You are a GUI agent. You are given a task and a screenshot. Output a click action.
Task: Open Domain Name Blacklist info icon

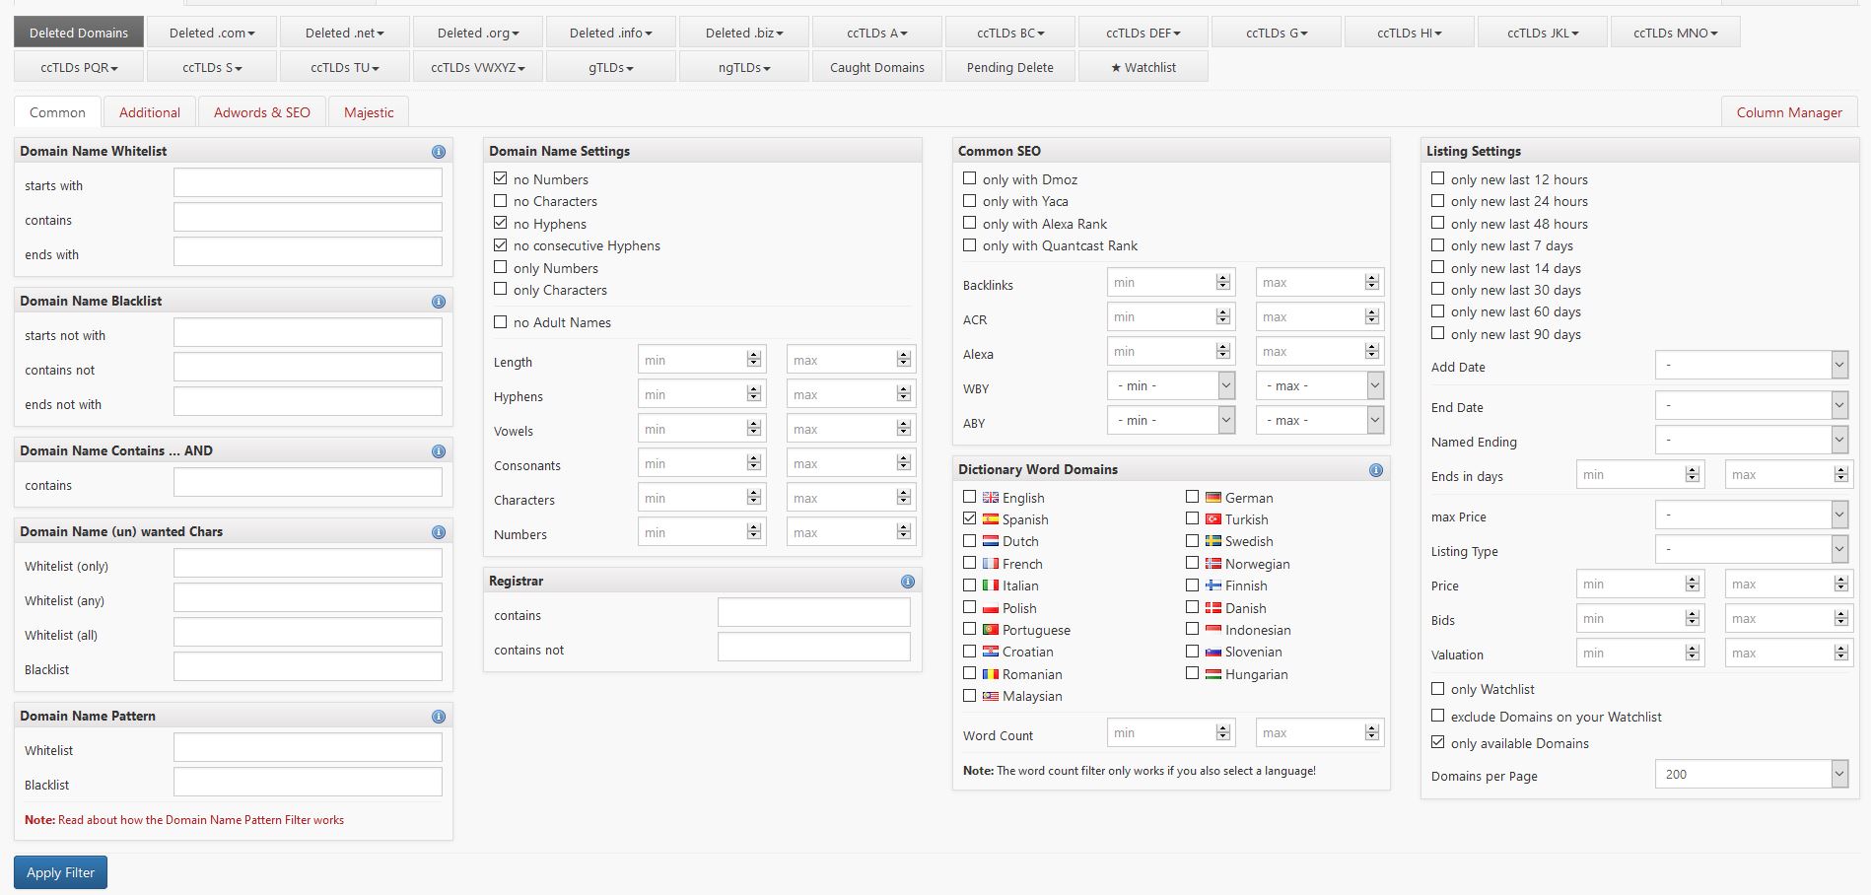[x=439, y=302]
